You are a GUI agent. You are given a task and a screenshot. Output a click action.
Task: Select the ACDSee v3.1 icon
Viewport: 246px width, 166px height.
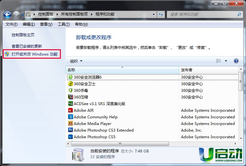71,104
